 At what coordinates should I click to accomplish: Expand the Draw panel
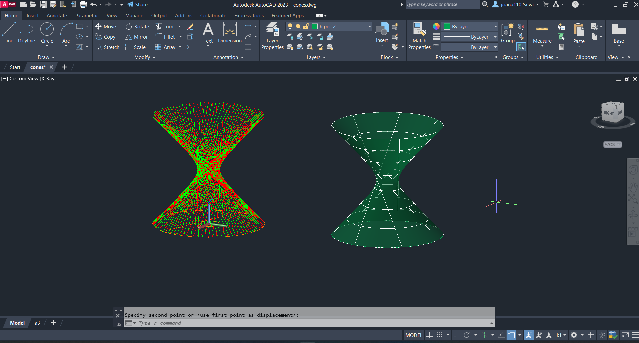click(x=46, y=57)
